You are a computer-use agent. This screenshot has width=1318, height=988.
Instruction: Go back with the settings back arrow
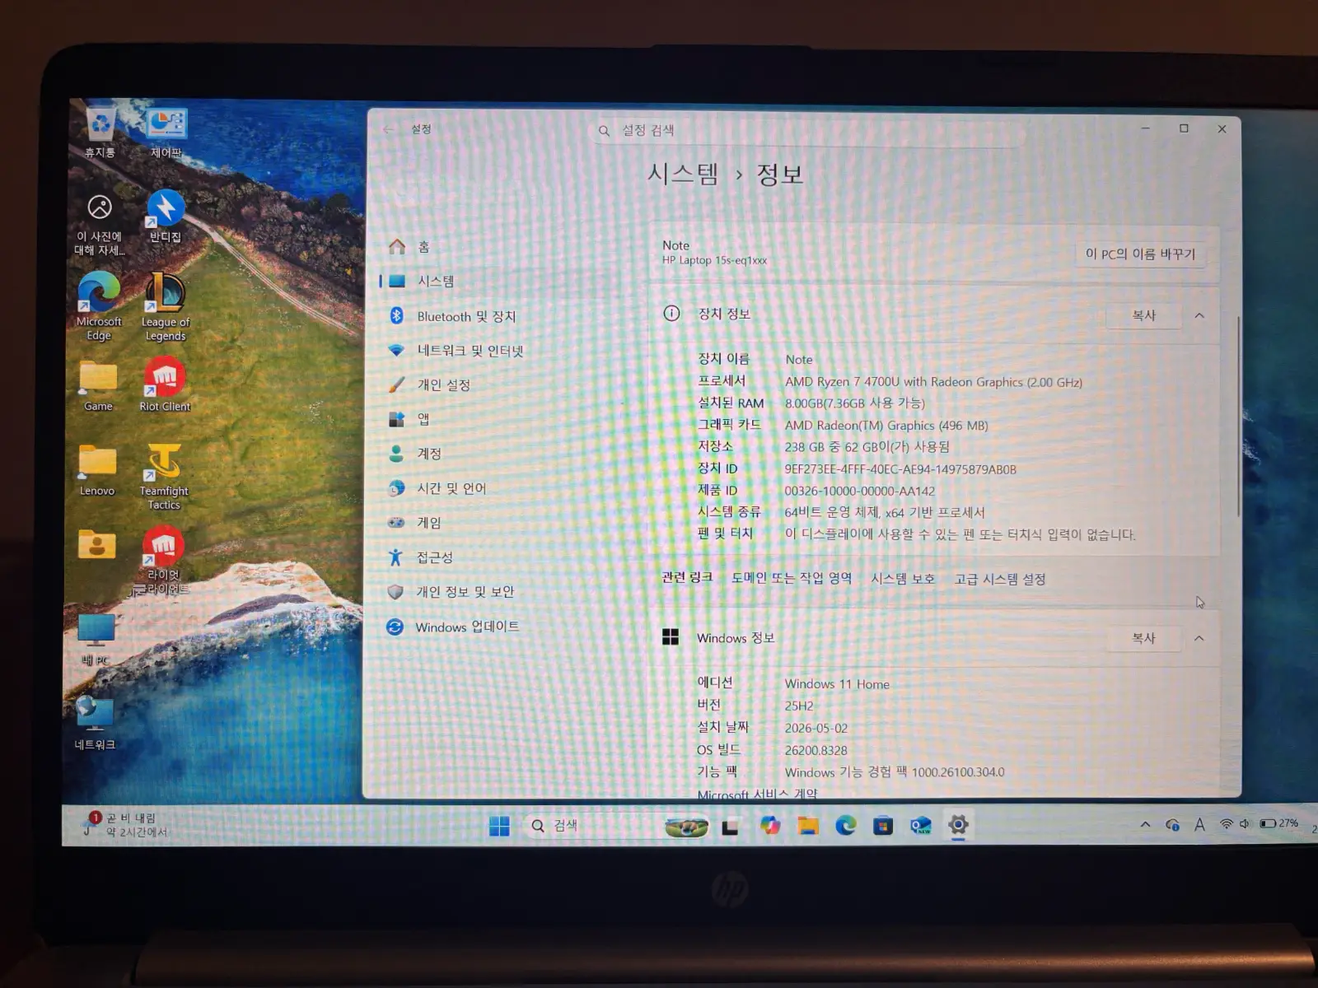389,129
